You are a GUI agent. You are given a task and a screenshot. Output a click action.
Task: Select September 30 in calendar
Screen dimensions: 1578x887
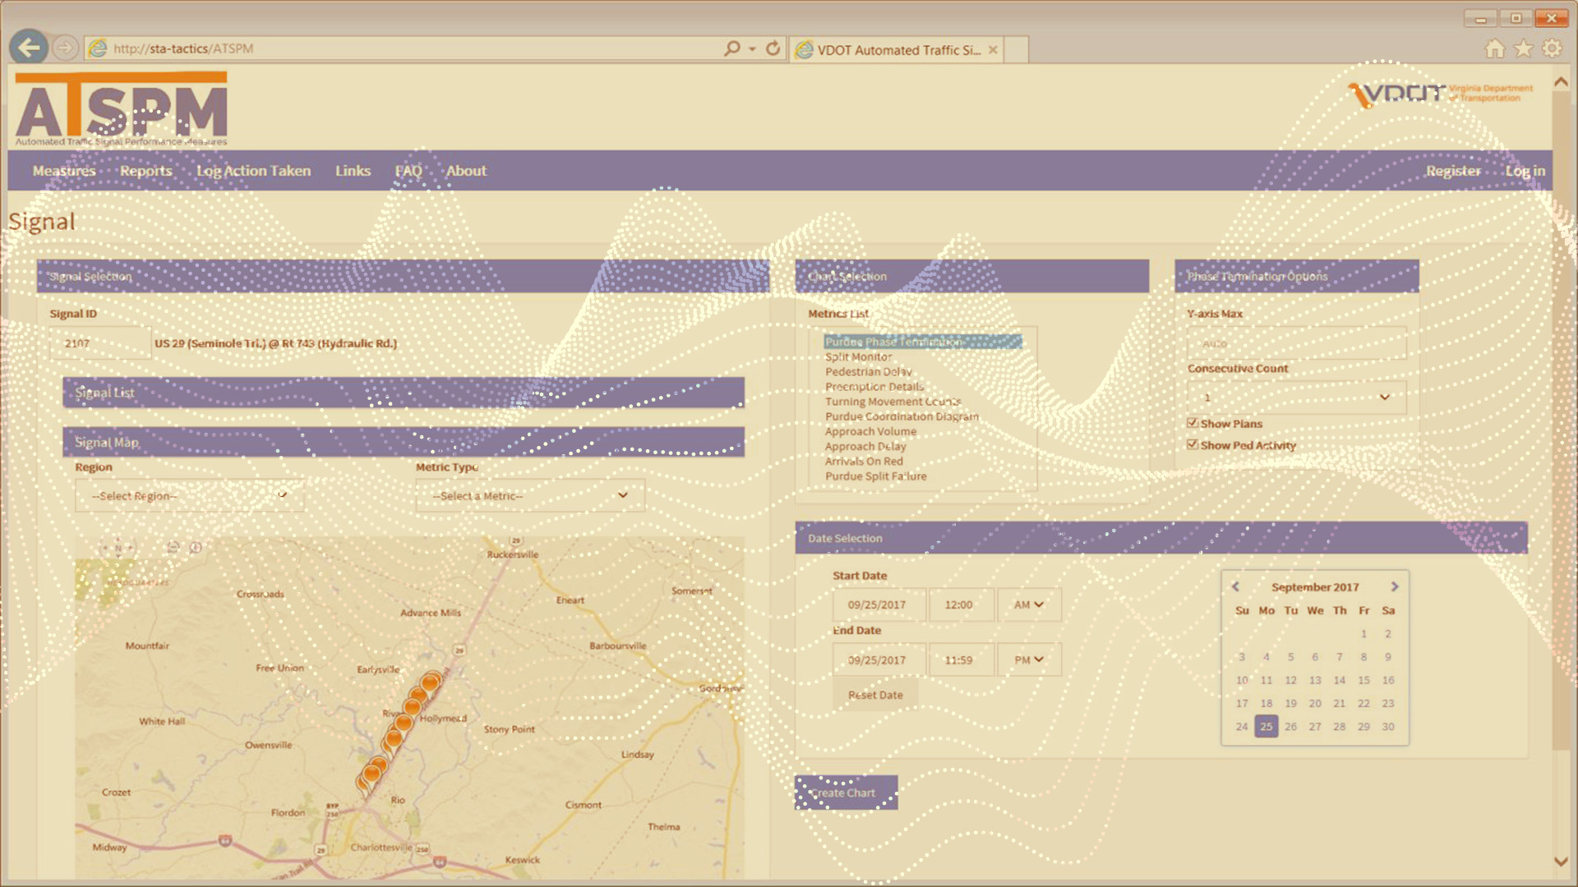[1388, 726]
